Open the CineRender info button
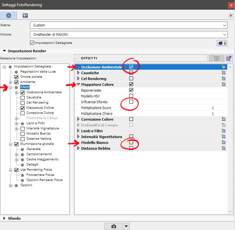This screenshot has height=230, width=235. click(x=222, y=43)
